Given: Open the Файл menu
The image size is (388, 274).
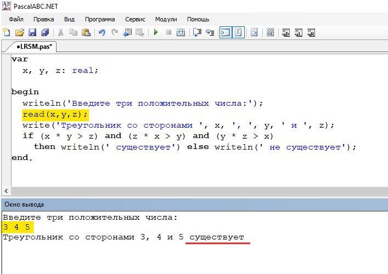Looking at the screenshot, I should pos(16,19).
